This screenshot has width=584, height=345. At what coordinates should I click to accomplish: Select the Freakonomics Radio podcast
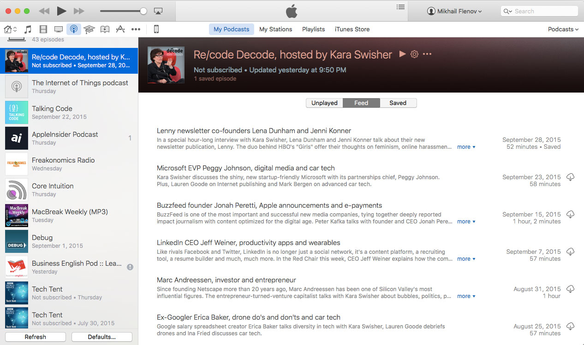point(69,164)
